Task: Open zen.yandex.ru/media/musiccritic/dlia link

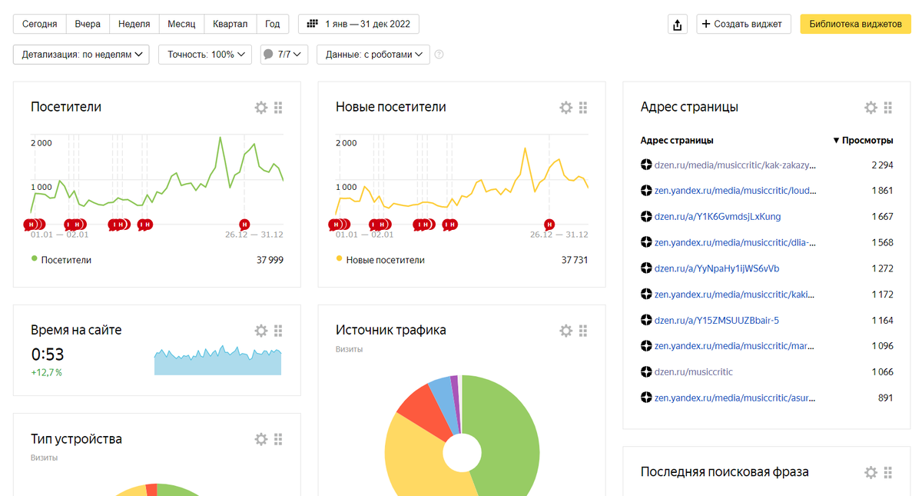Action: click(735, 242)
